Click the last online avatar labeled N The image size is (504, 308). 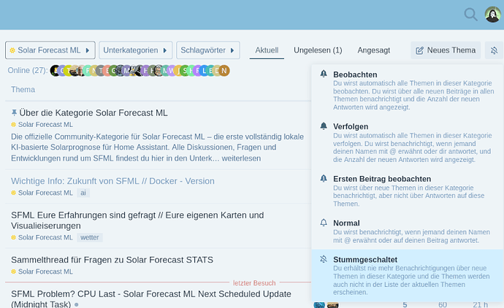coord(224,70)
